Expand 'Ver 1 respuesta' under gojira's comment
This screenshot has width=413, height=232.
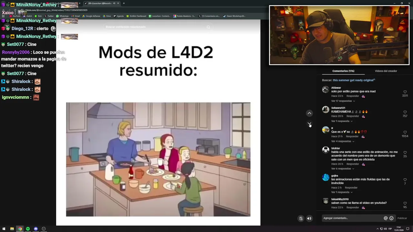[x=342, y=192]
